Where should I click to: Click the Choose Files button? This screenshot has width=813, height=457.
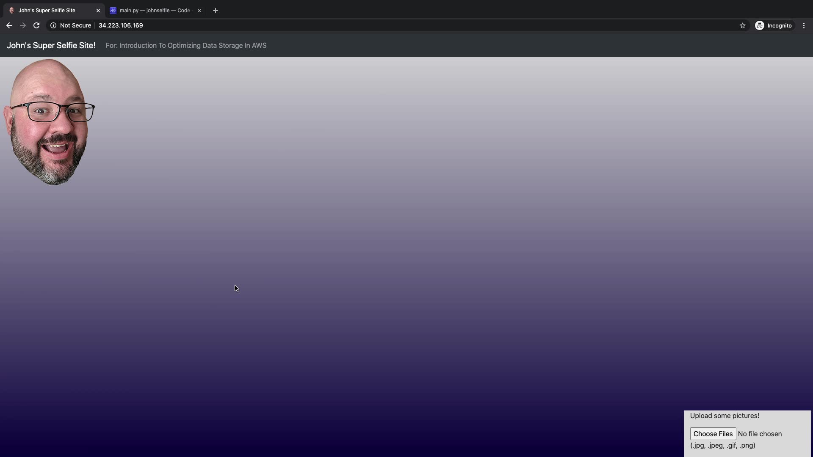(x=713, y=434)
